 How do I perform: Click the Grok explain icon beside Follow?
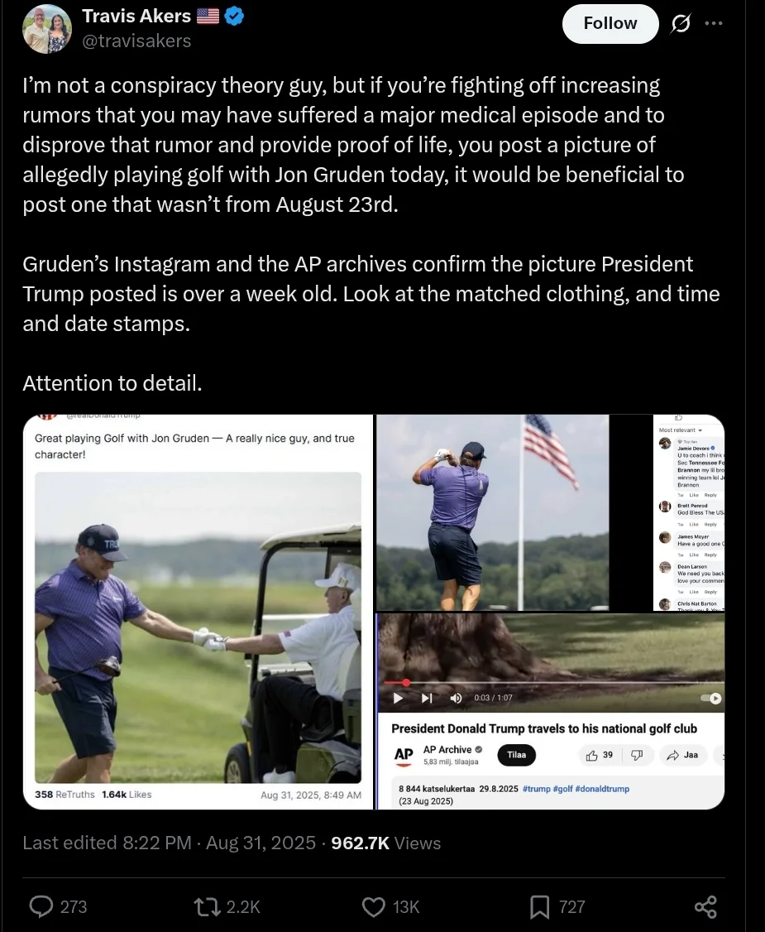coord(681,23)
